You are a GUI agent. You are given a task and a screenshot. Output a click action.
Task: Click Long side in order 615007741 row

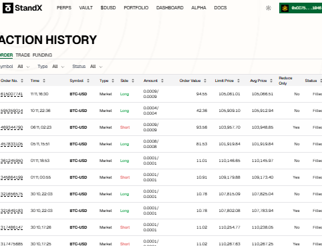[x=124, y=94]
